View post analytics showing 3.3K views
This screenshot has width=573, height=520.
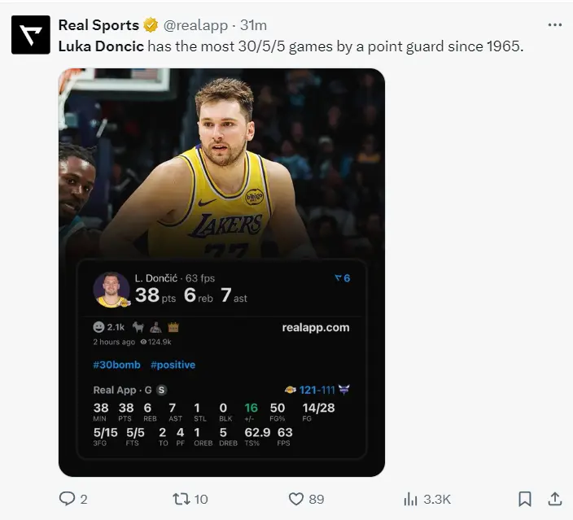(x=411, y=499)
